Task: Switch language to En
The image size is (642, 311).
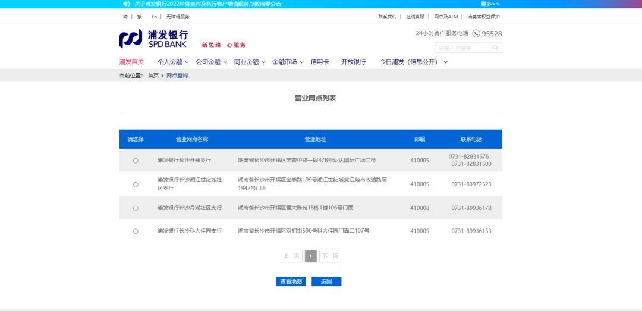Action: tap(154, 17)
